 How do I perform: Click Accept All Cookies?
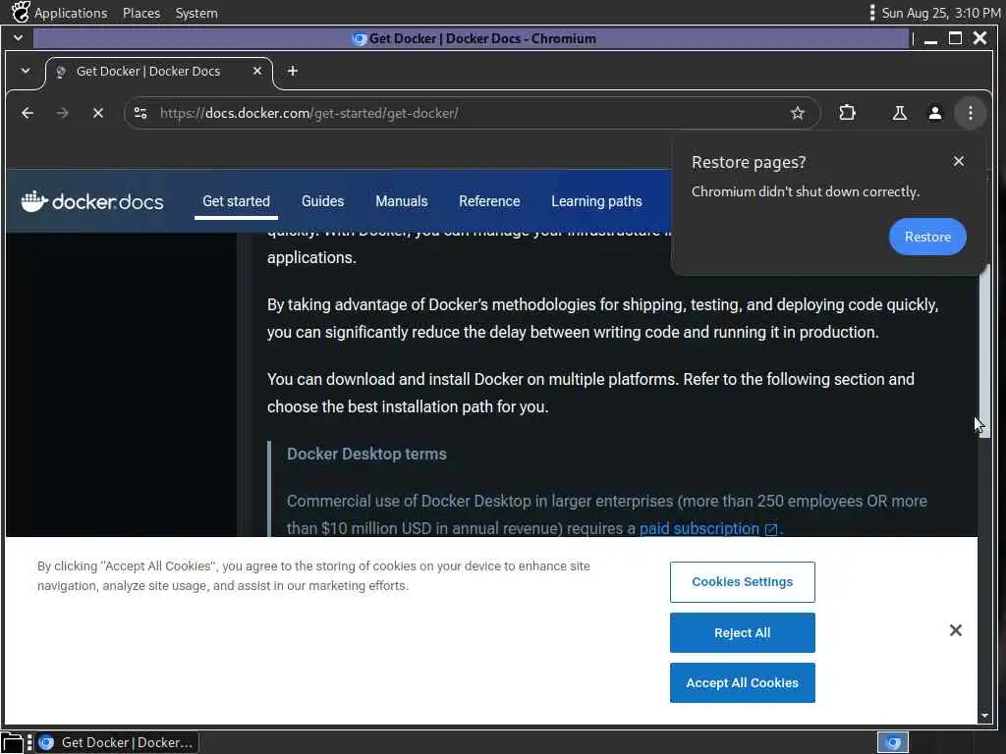(743, 683)
